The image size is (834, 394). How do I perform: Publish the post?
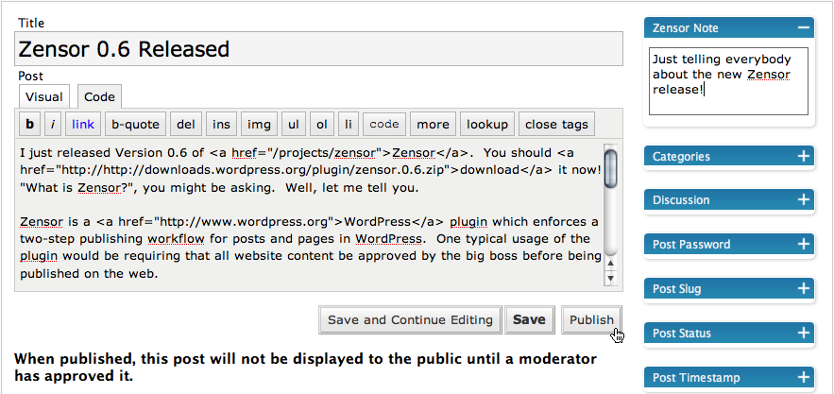591,320
